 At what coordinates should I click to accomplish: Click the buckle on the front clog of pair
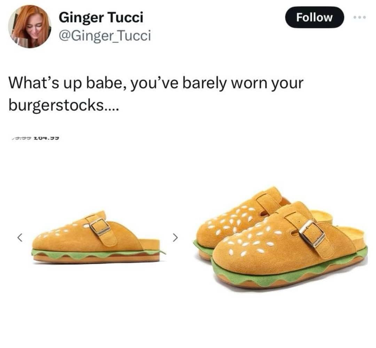312,234
